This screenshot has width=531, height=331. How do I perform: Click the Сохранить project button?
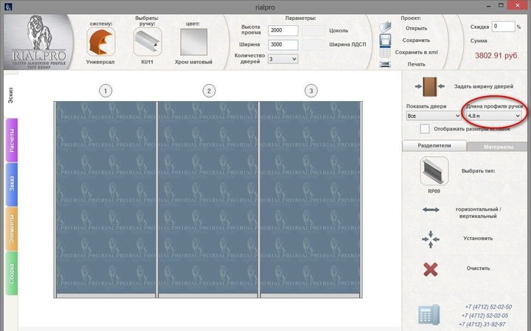[411, 41]
